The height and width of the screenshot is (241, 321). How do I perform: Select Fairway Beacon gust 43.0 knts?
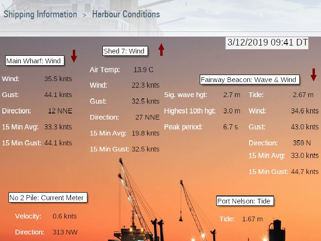click(305, 127)
